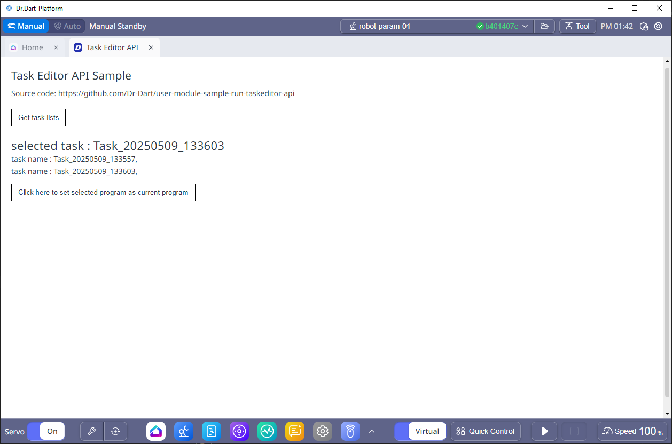Viewport: 672px width, 444px height.
Task: Open the yellow note module icon
Action: coord(295,431)
